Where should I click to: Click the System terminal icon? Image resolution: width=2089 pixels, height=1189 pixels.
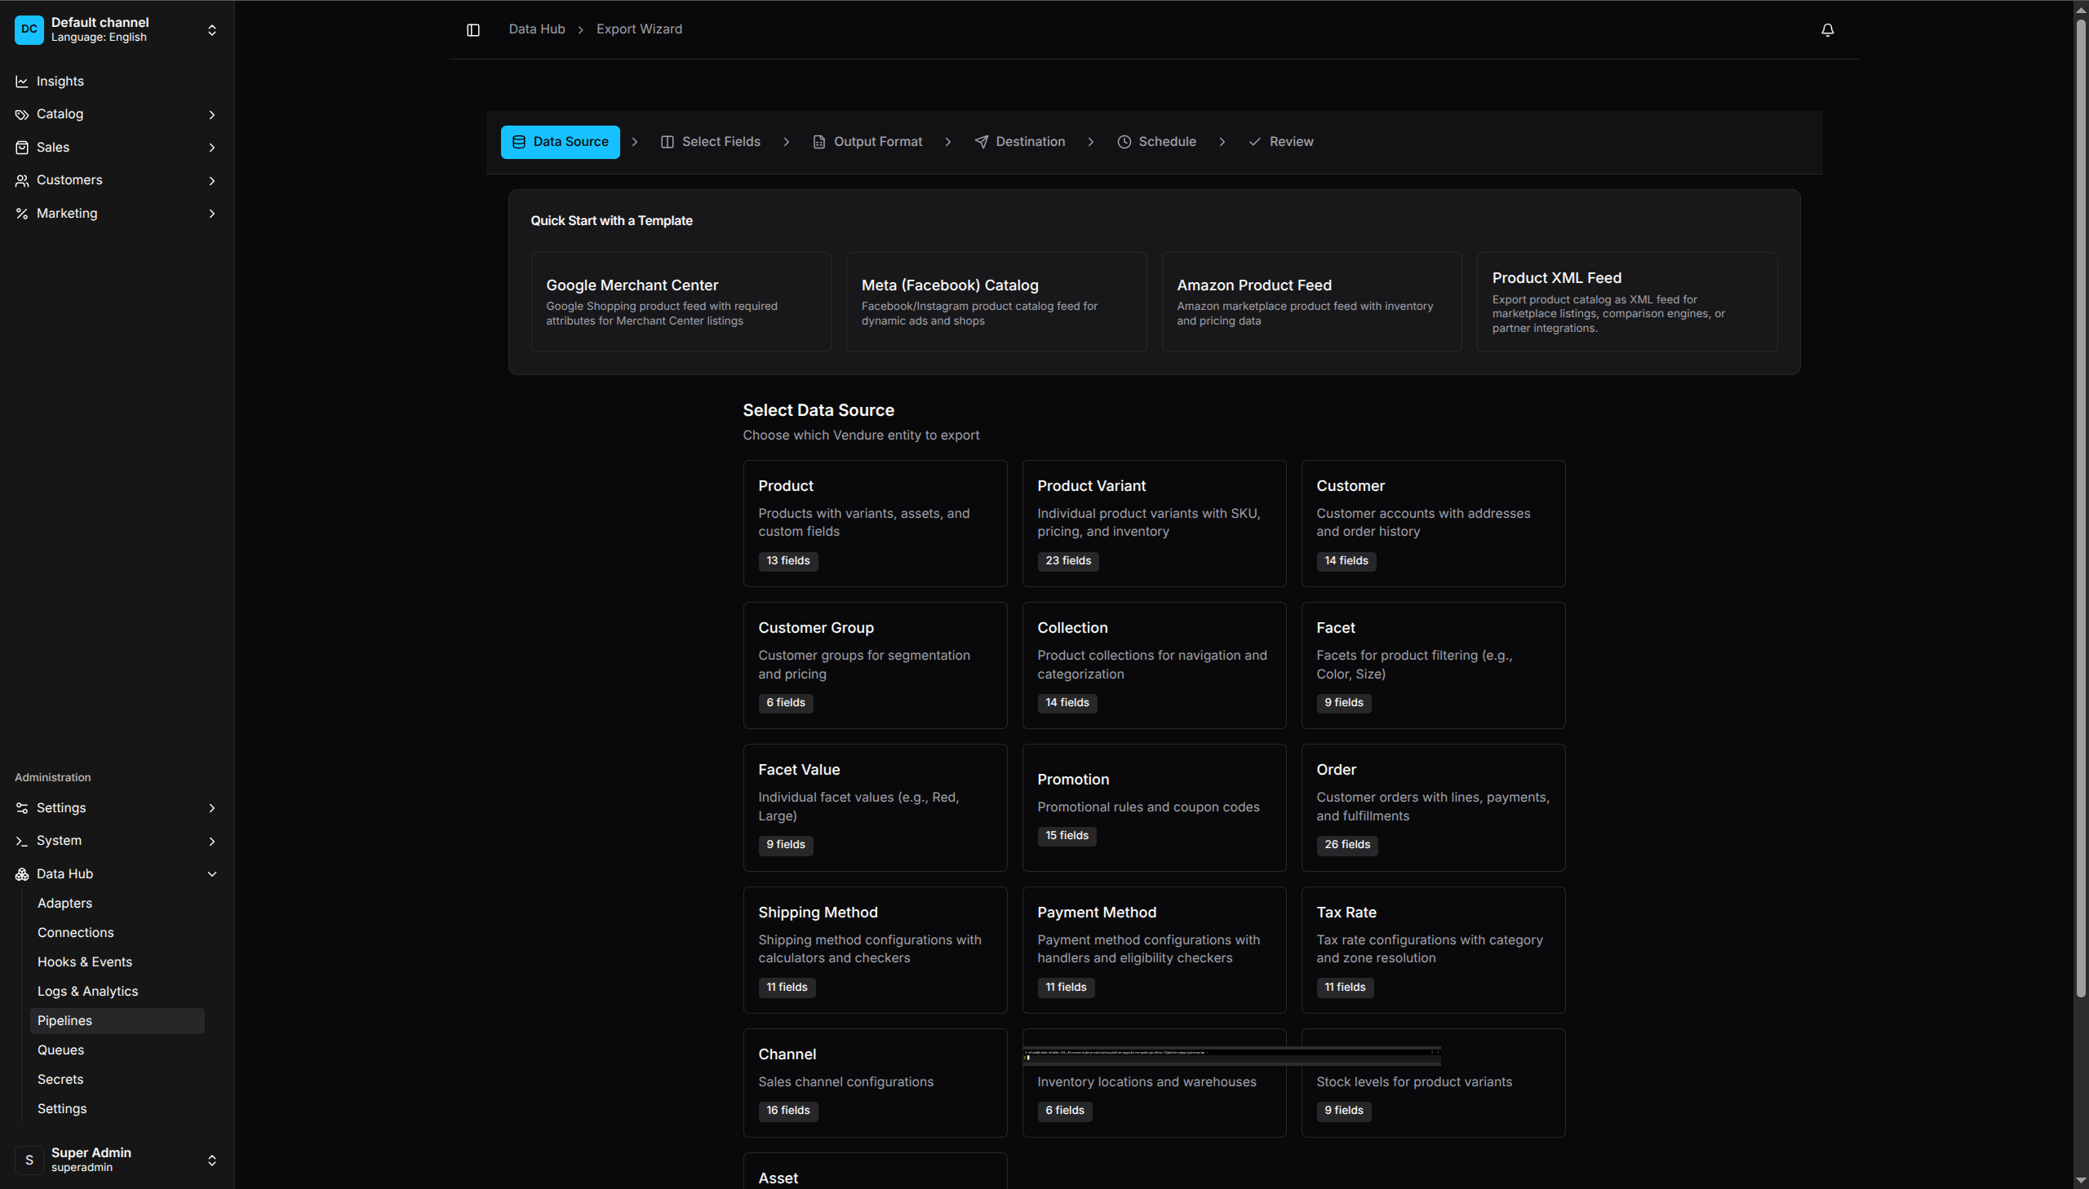pyautogui.click(x=21, y=840)
